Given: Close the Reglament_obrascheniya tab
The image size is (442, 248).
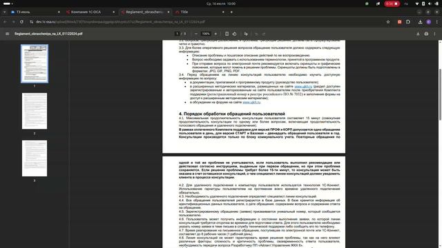Looking at the screenshot, I should [x=169, y=12].
